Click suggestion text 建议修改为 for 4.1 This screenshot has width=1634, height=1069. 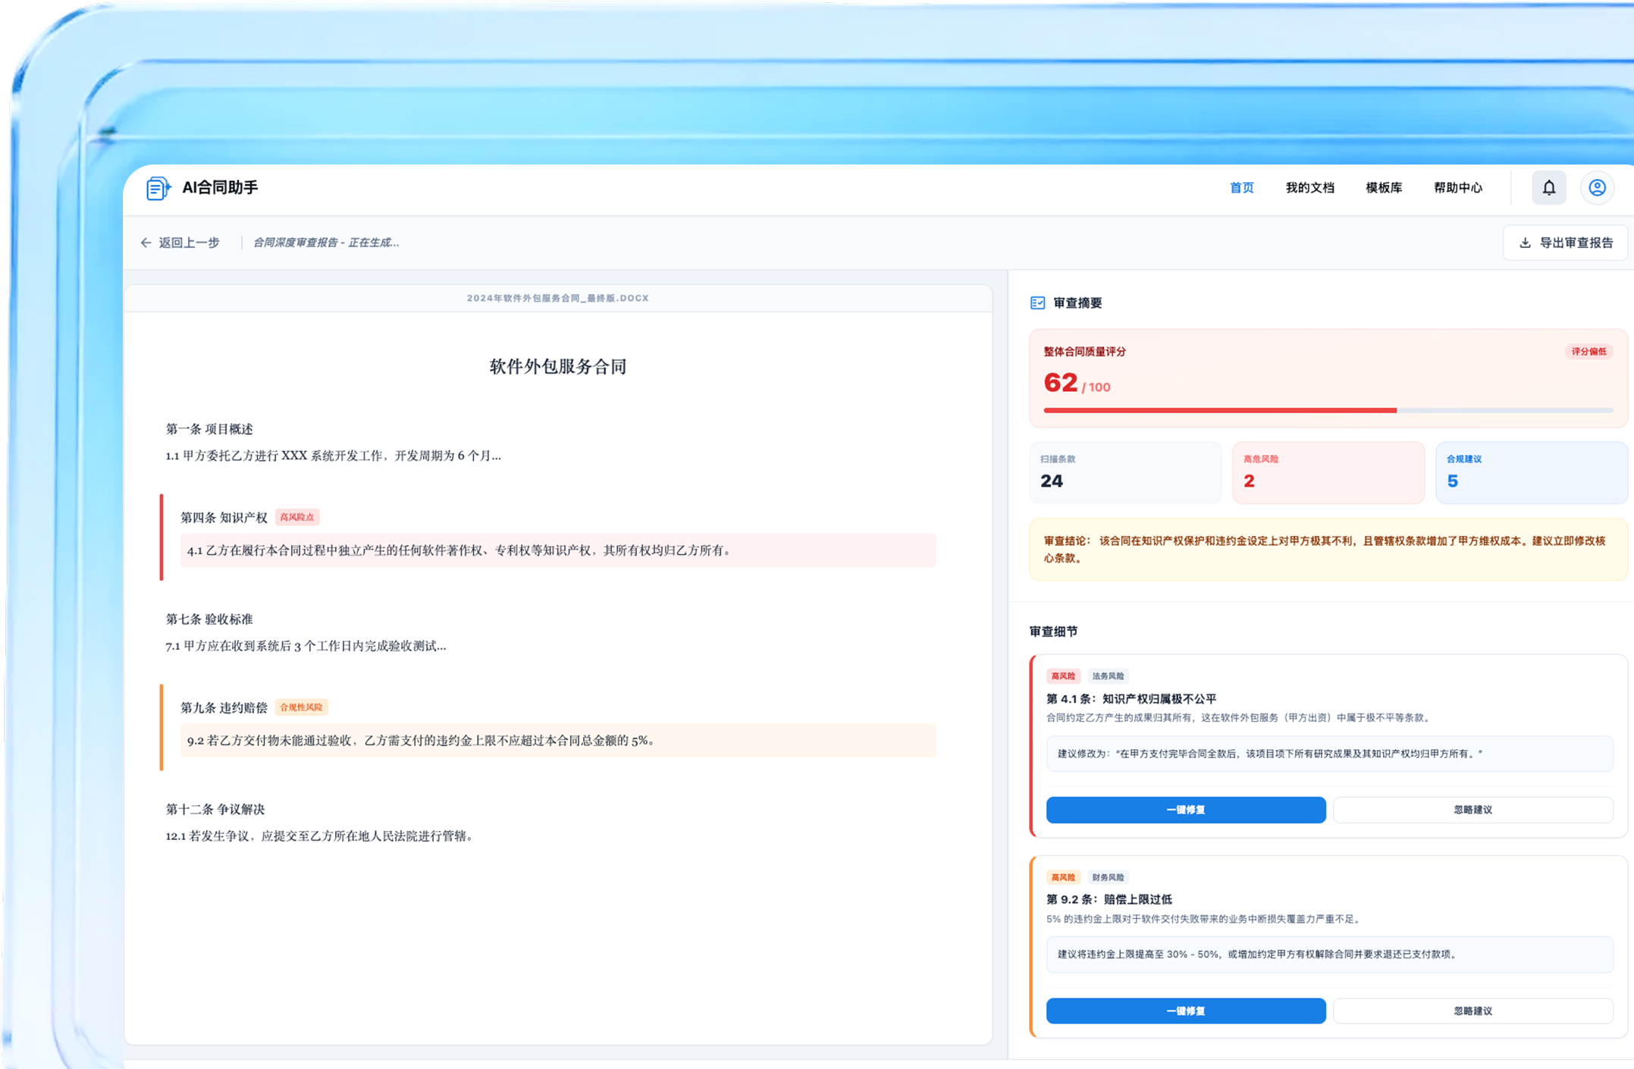tap(1270, 754)
